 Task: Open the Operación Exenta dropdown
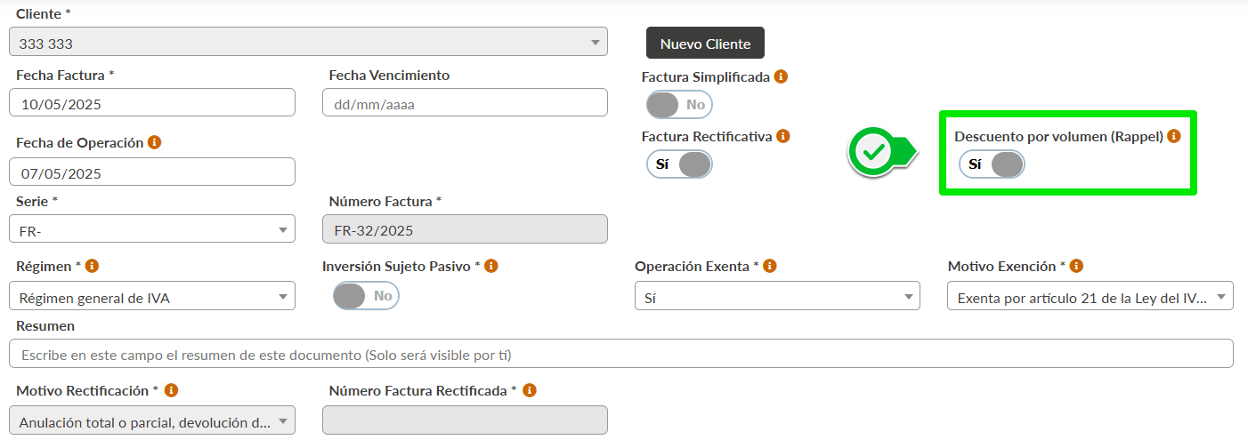(x=777, y=297)
